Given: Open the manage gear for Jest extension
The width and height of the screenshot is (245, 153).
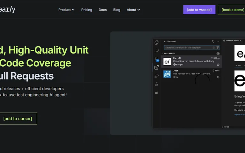Looking at the screenshot, I should (x=218, y=77).
